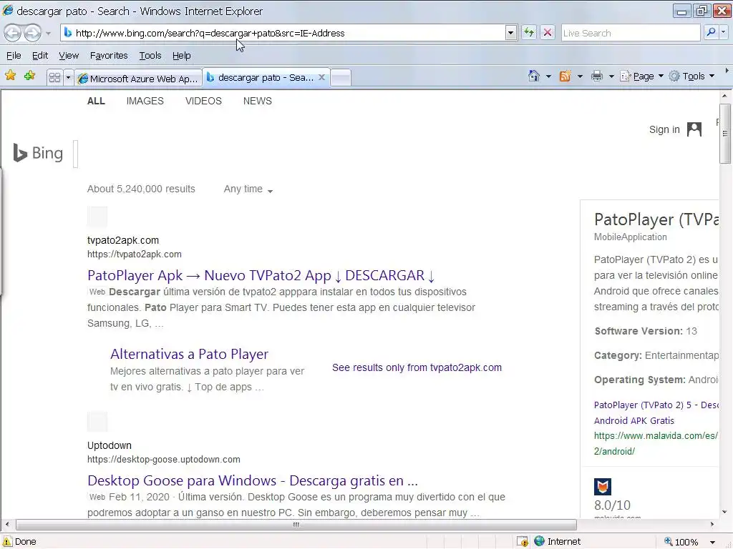Open recent pages dropdown next to Forward
733x549 pixels.
coord(48,34)
